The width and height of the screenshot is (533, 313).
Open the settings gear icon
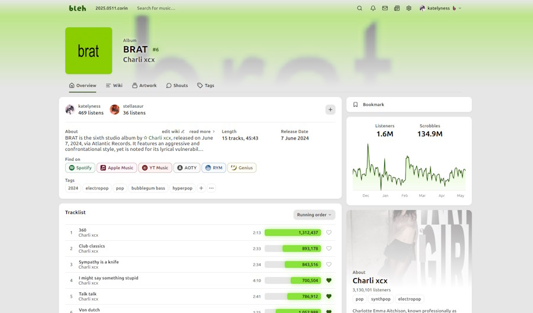tap(409, 8)
